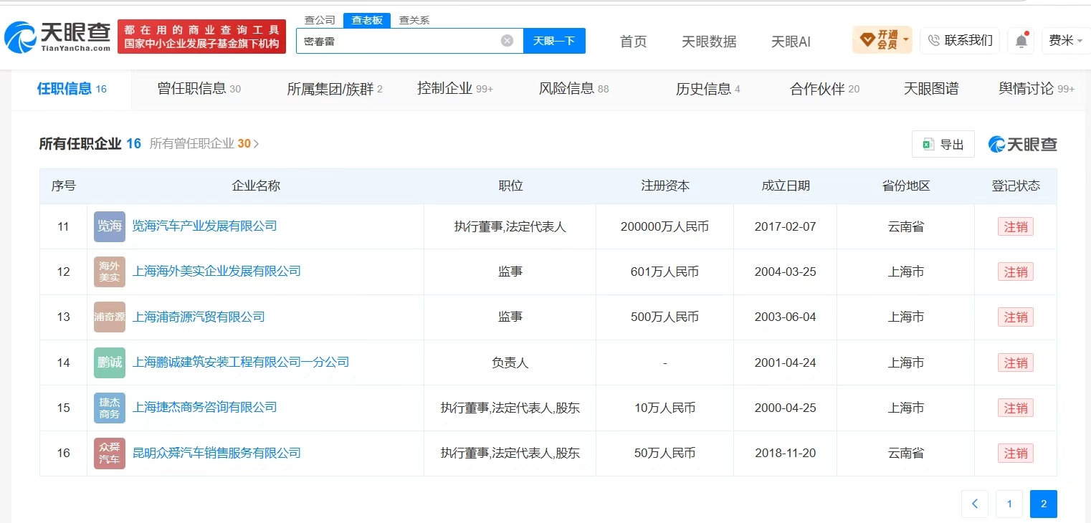Screen dimensions: 1091x523
Task: Expand the 开通会员 dropdown
Action: click(x=882, y=40)
